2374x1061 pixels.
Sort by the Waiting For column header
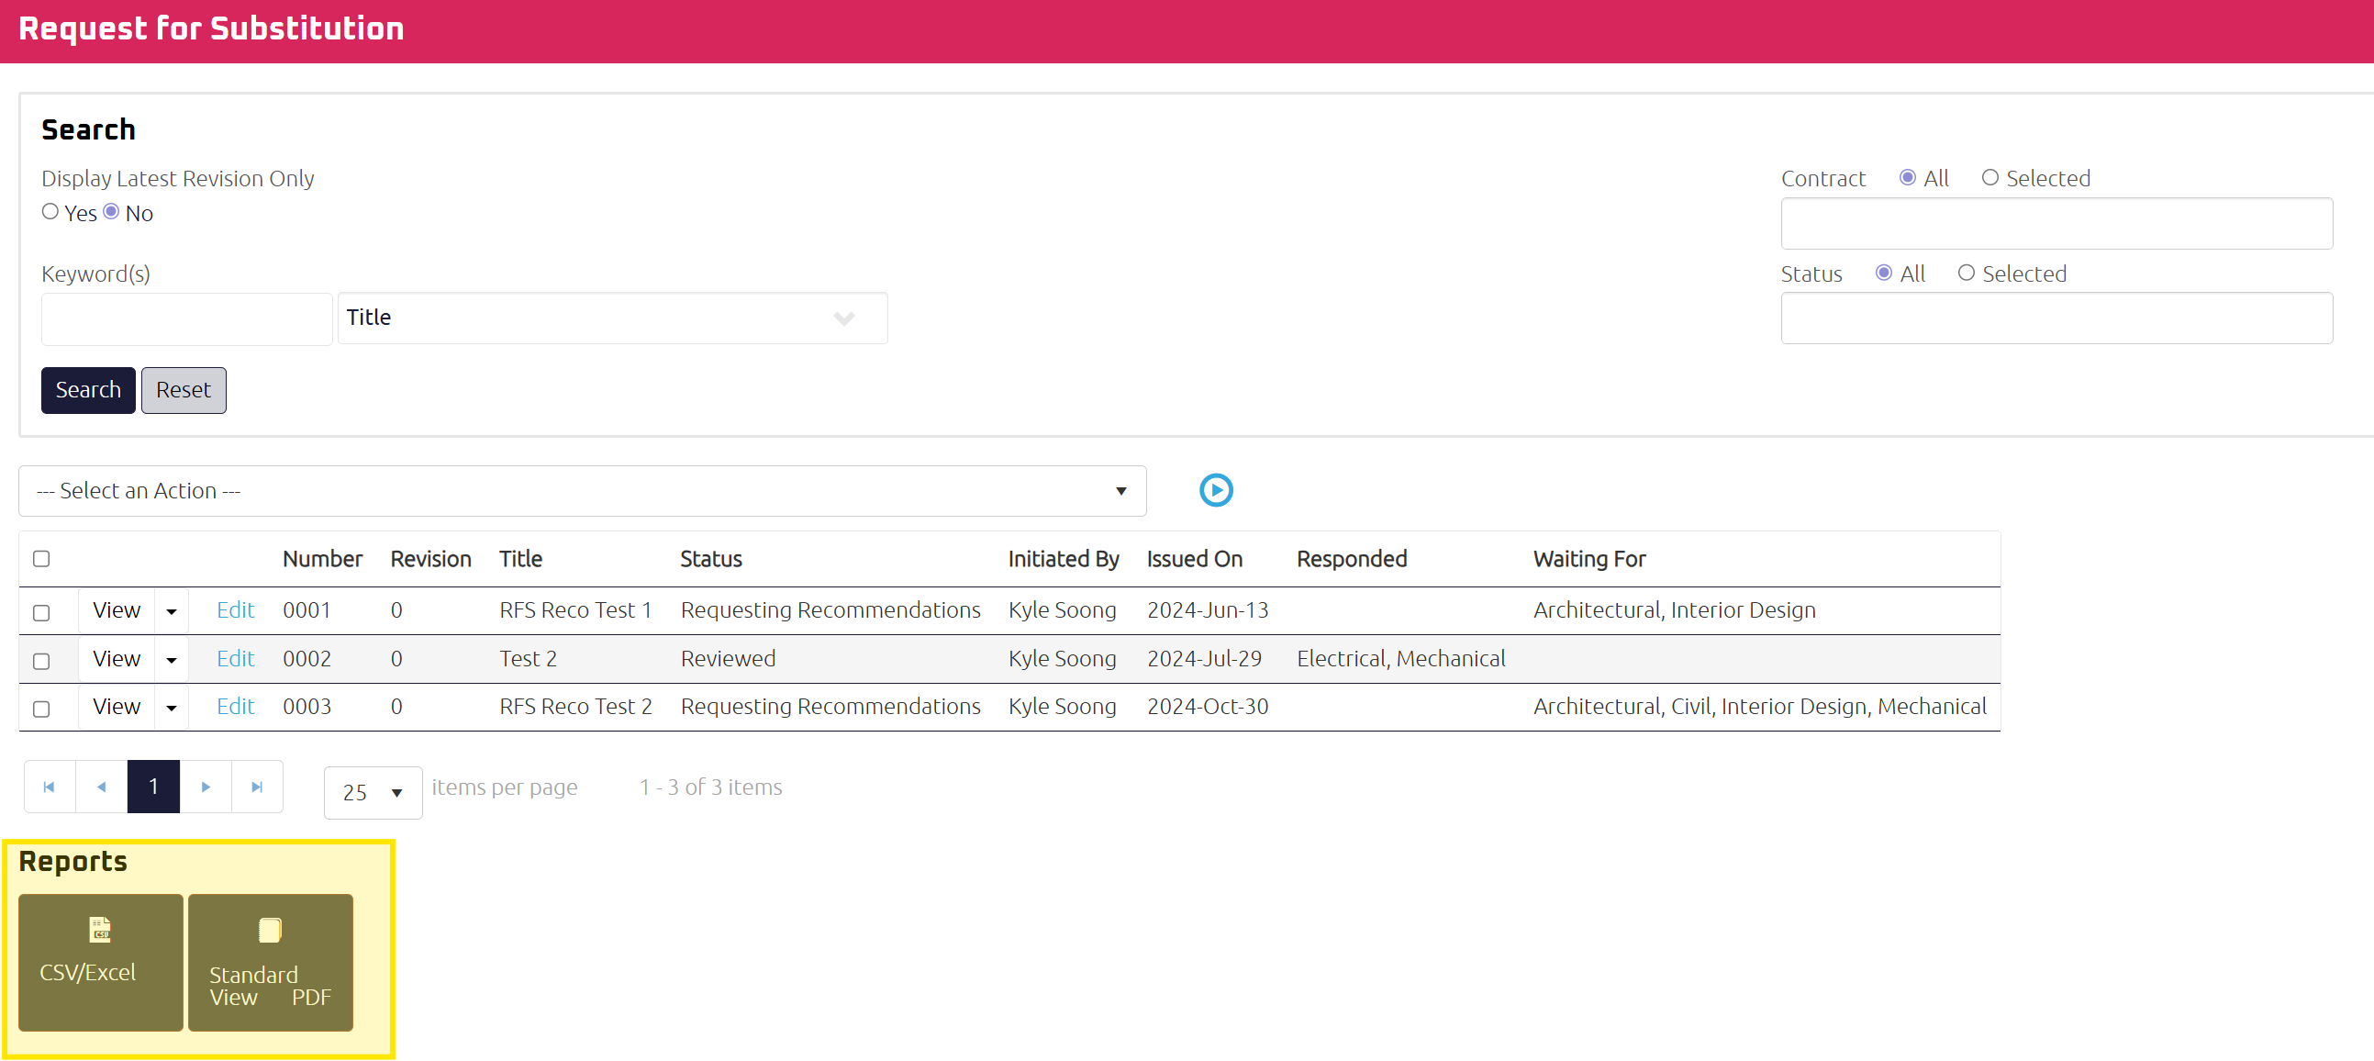pos(1588,559)
